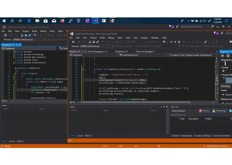Adjust volume from system tray speaker icon
232x165 pixels.
coord(205,21)
